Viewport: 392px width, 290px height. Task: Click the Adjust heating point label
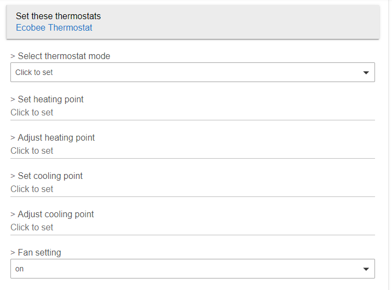(53, 137)
